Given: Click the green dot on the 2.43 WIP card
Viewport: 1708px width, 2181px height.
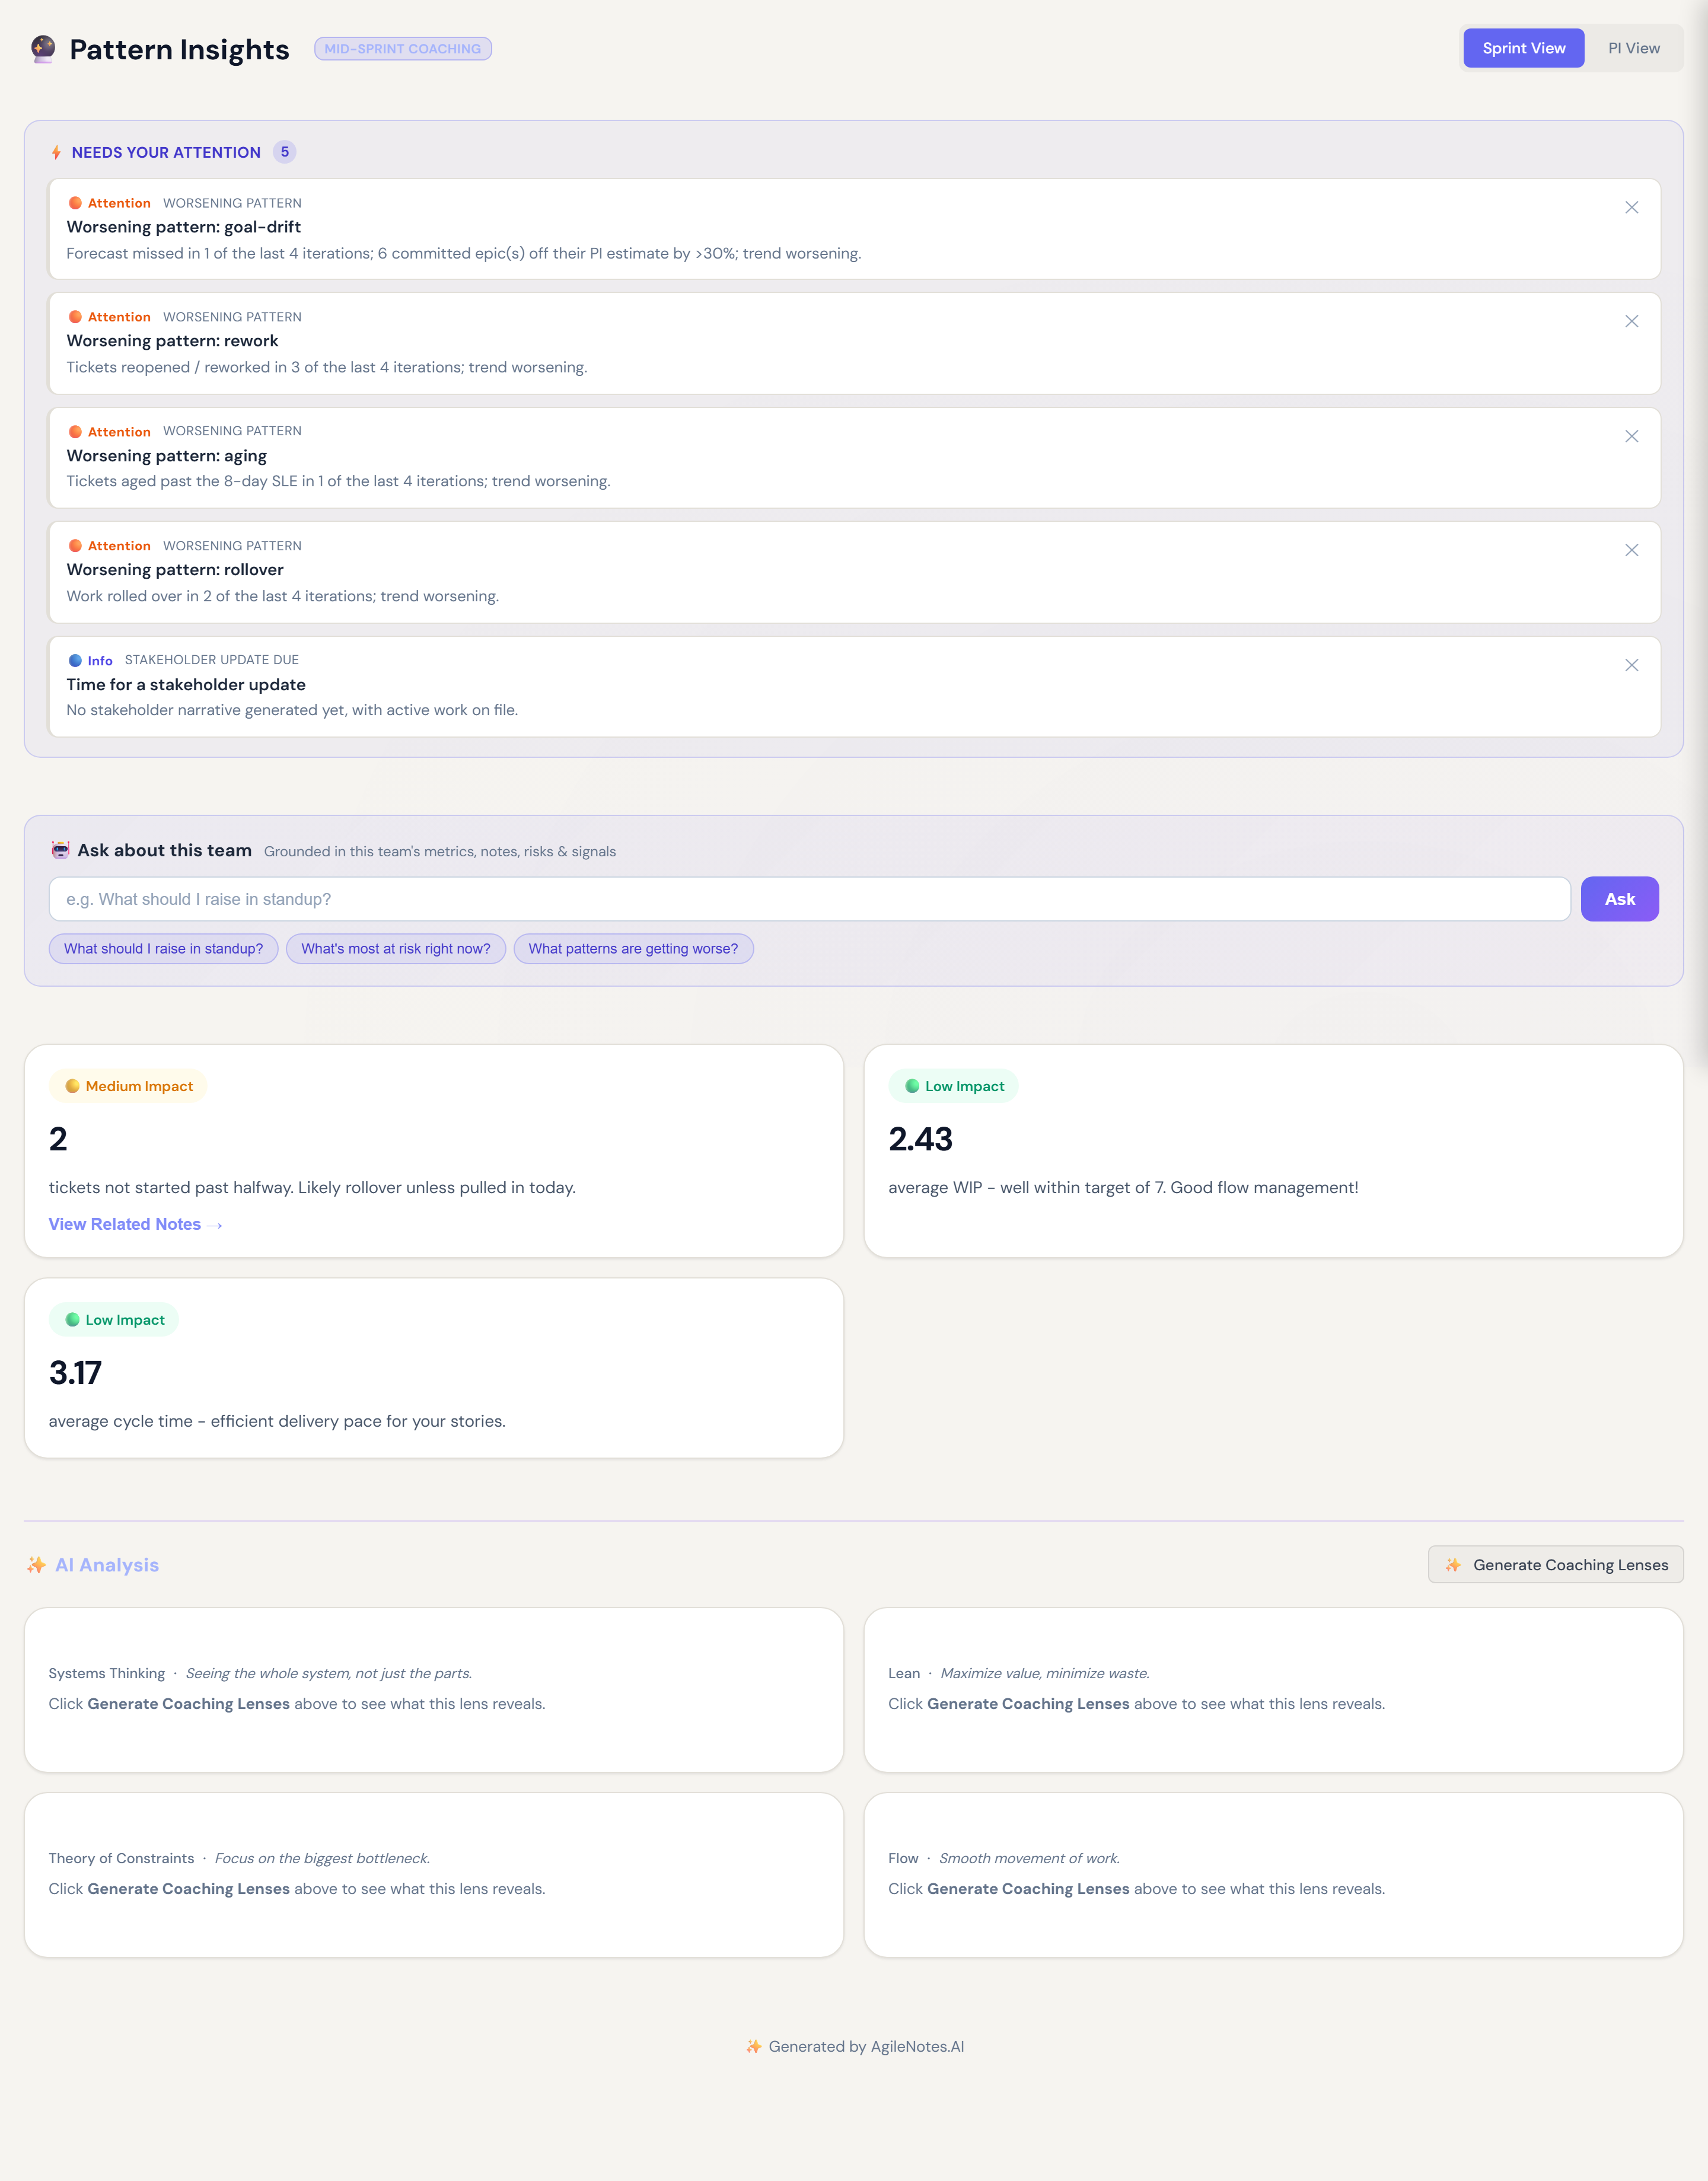Looking at the screenshot, I should 912,1086.
